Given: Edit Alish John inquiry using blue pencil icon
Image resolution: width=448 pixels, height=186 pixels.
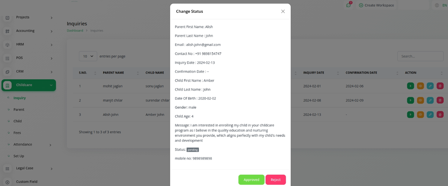Looking at the screenshot, I should click(x=430, y=115).
